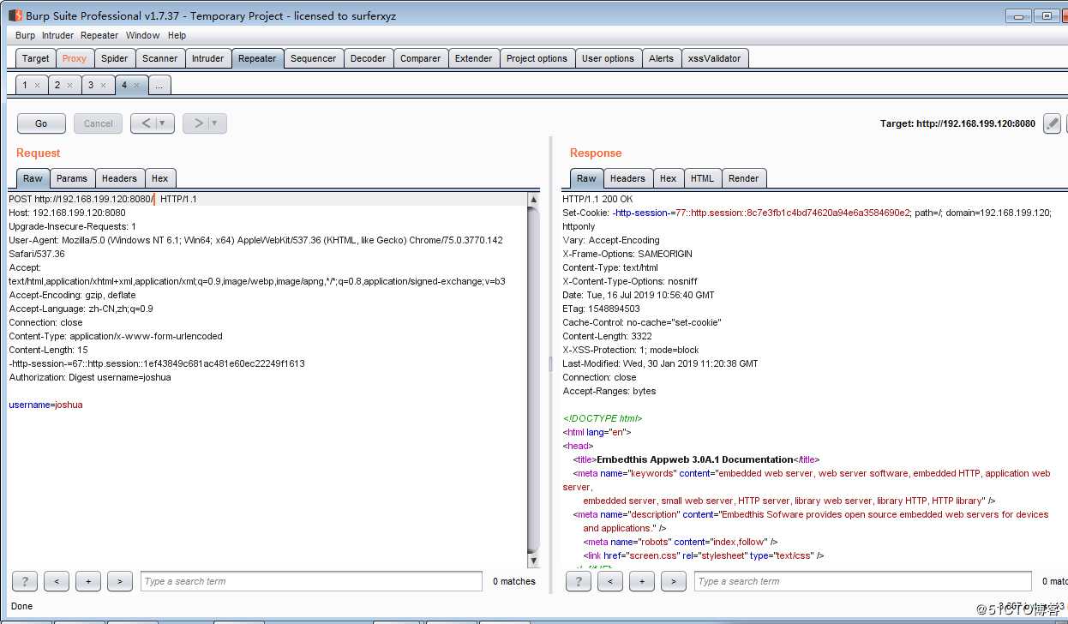Screen dimensions: 1068x624
Task: Select the Repeater tab
Action: [257, 58]
